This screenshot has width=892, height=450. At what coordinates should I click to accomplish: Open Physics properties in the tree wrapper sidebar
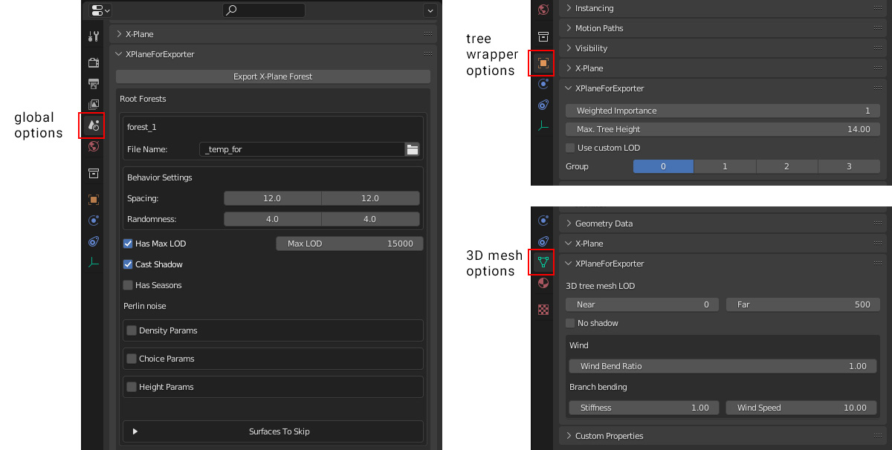(543, 84)
